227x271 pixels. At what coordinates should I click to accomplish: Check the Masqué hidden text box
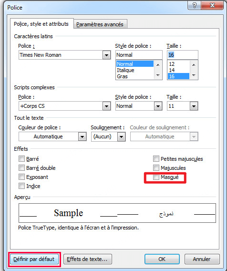(x=156, y=177)
